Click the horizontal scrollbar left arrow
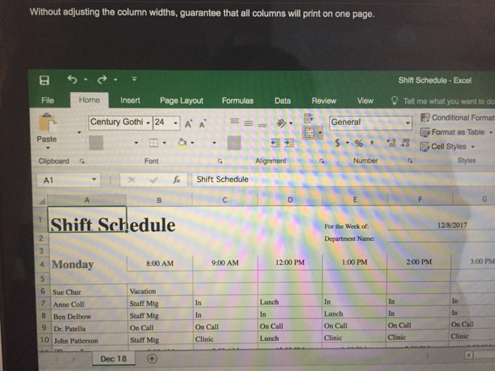Viewport: 495px width, 371px height. [469, 355]
